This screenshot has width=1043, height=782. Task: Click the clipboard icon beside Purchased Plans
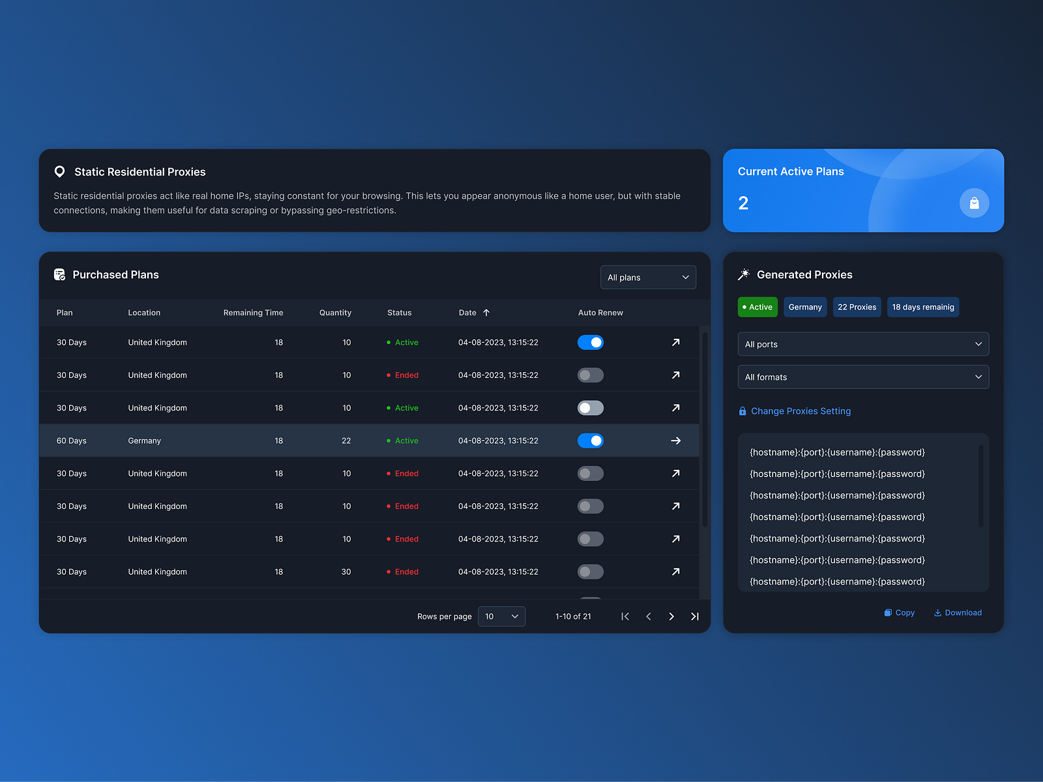59,274
